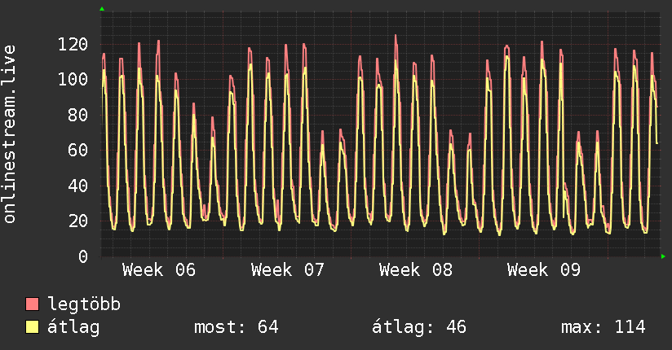The height and width of the screenshot is (350, 672).
Task: Click the 100 y-axis tick label
Action: 73,79
